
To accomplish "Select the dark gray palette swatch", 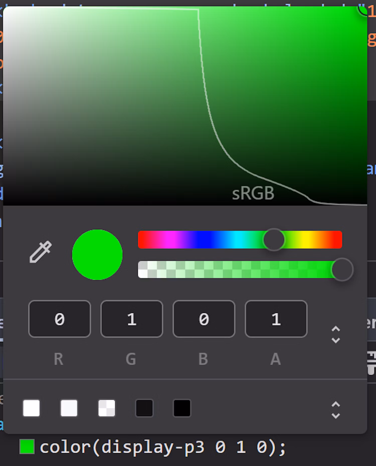I will [144, 408].
